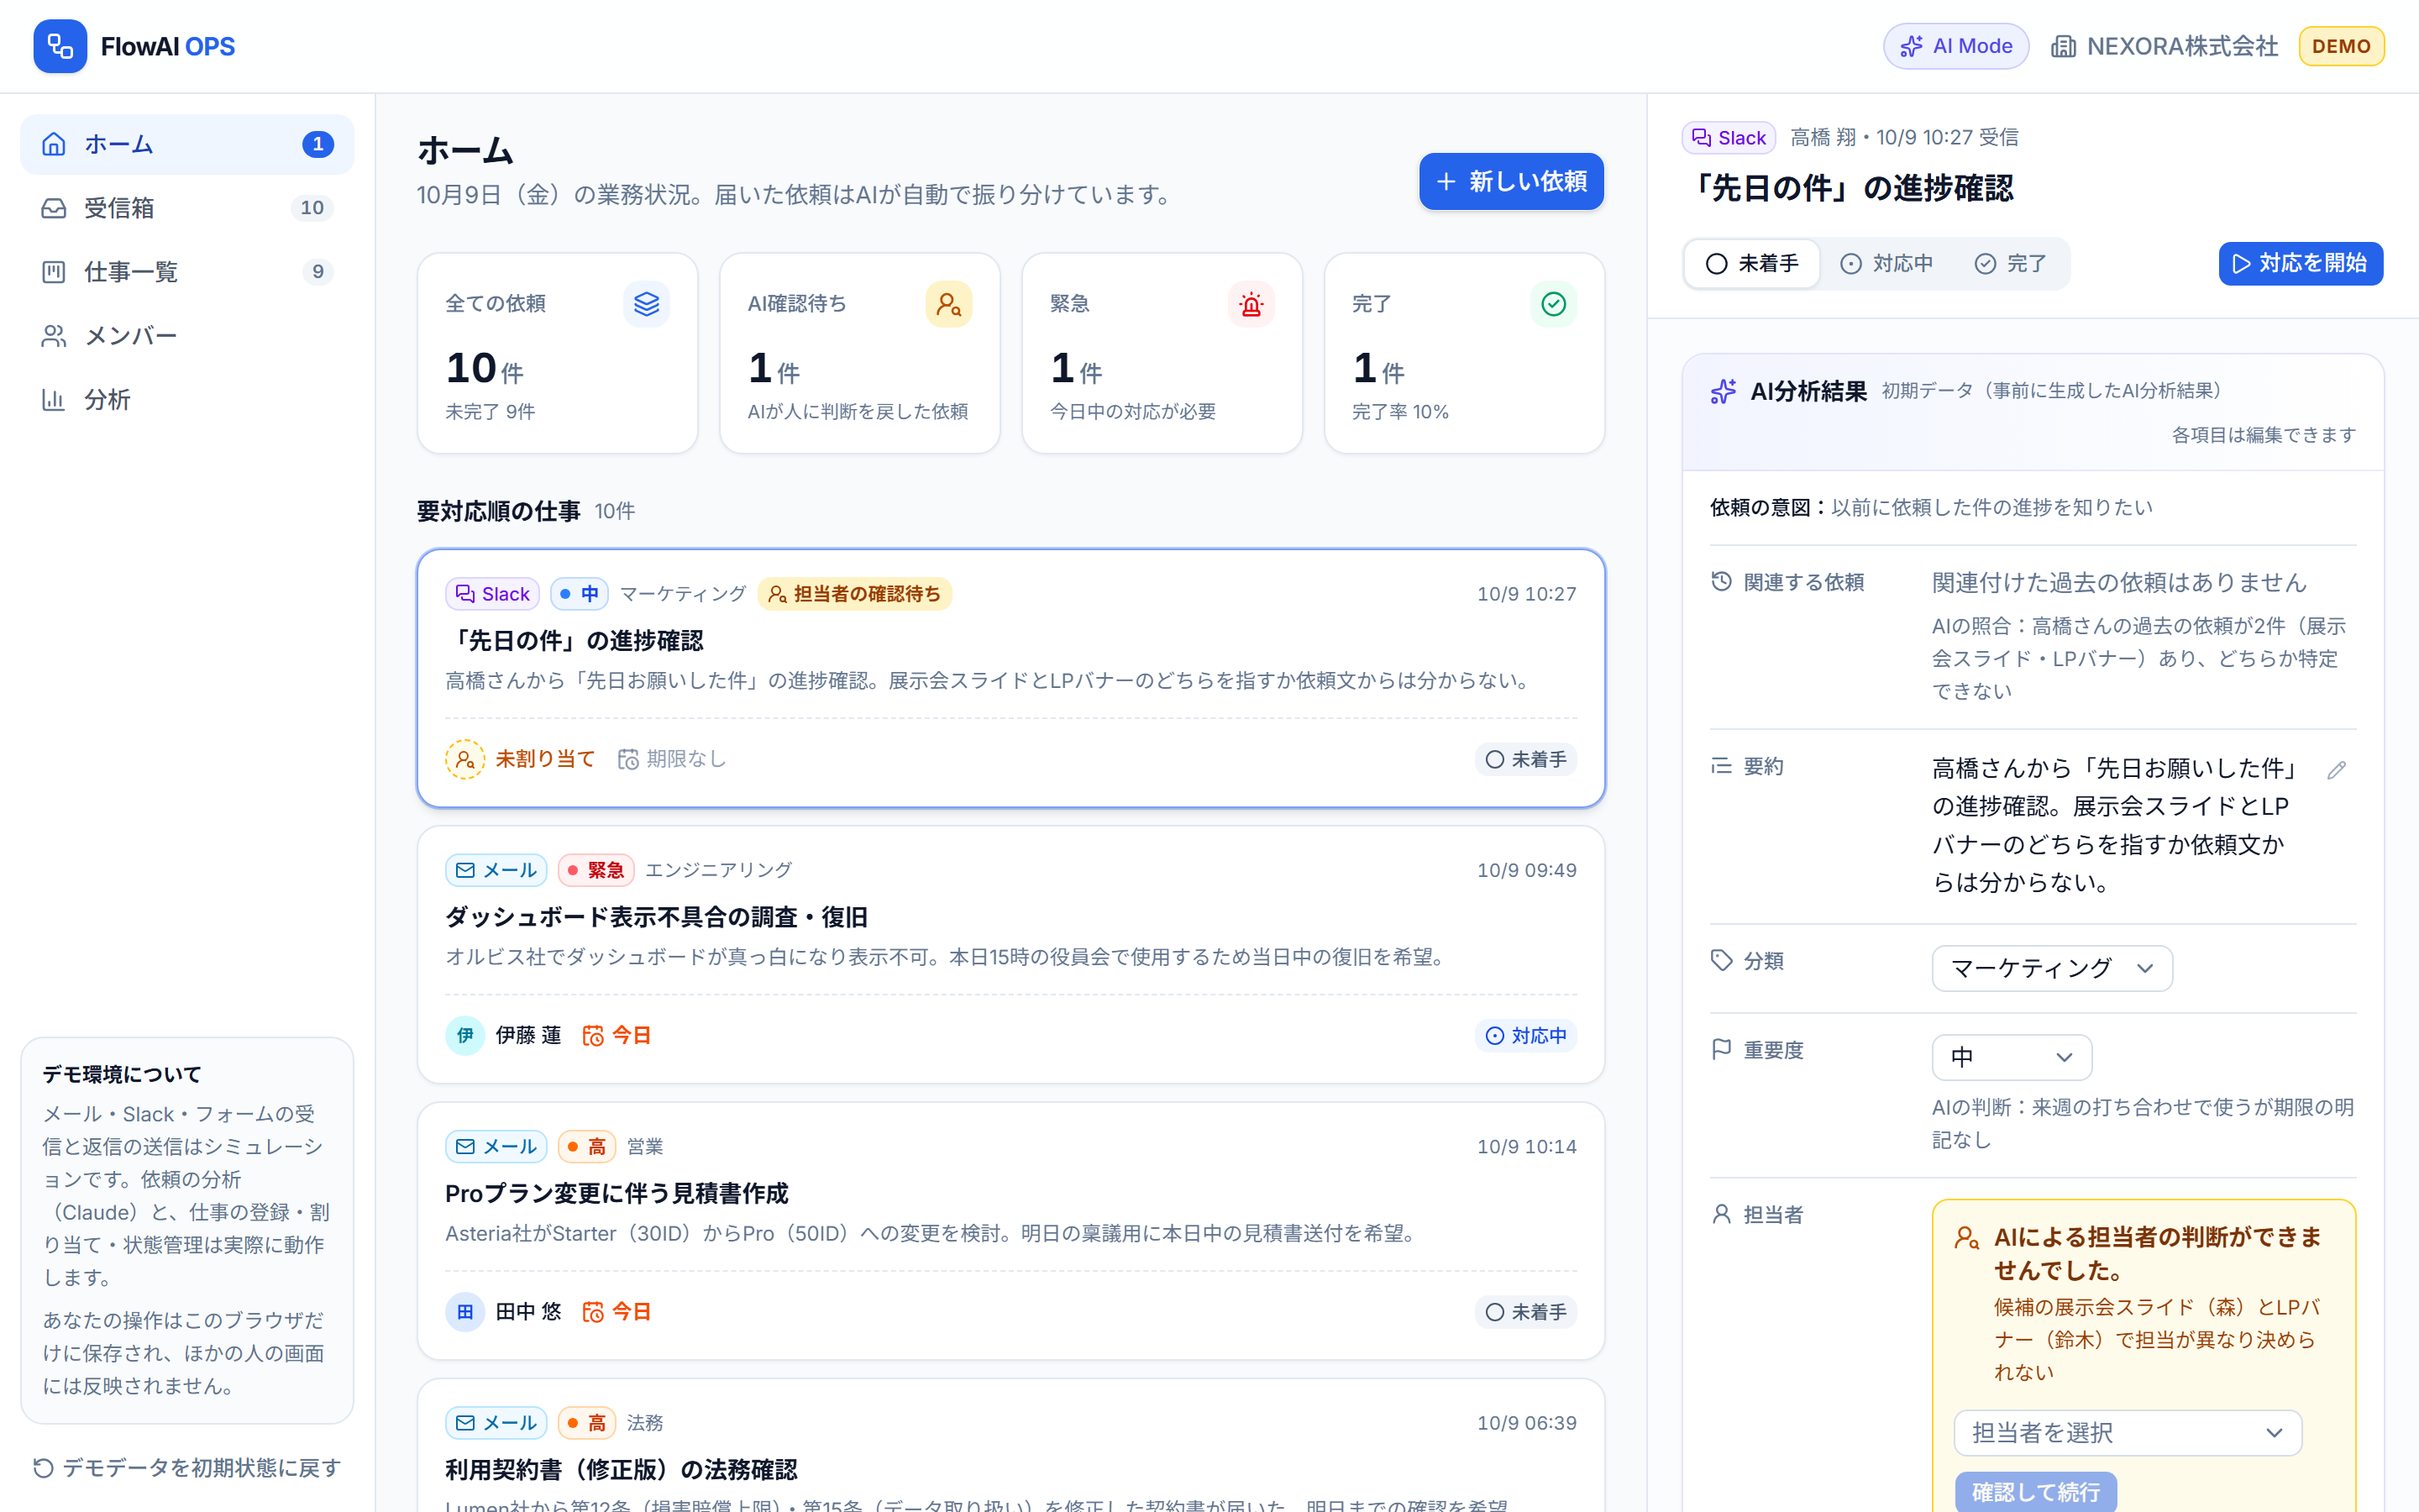Open the 分類 マーケティング dropdown
The width and height of the screenshot is (2419, 1512).
pyautogui.click(x=2051, y=968)
